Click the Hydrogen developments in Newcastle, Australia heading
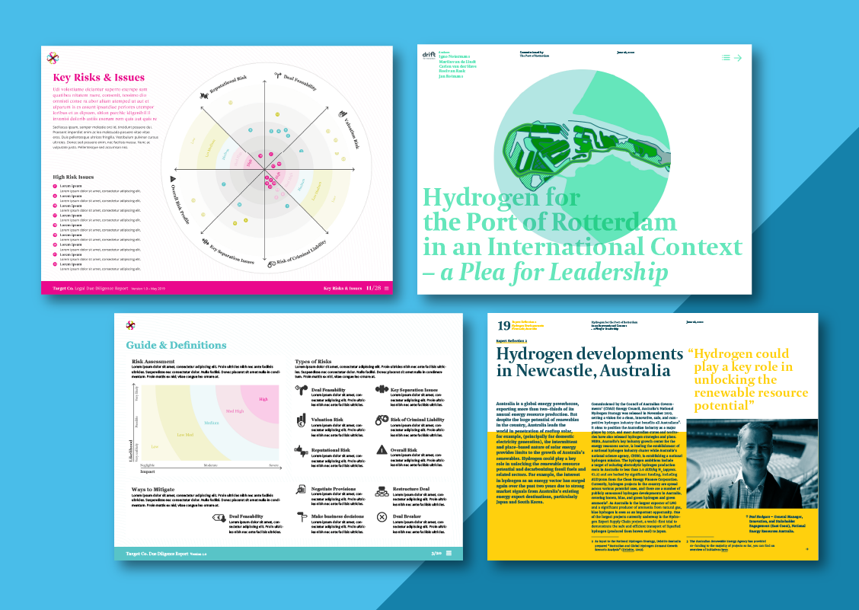The image size is (859, 610). pyautogui.click(x=589, y=362)
